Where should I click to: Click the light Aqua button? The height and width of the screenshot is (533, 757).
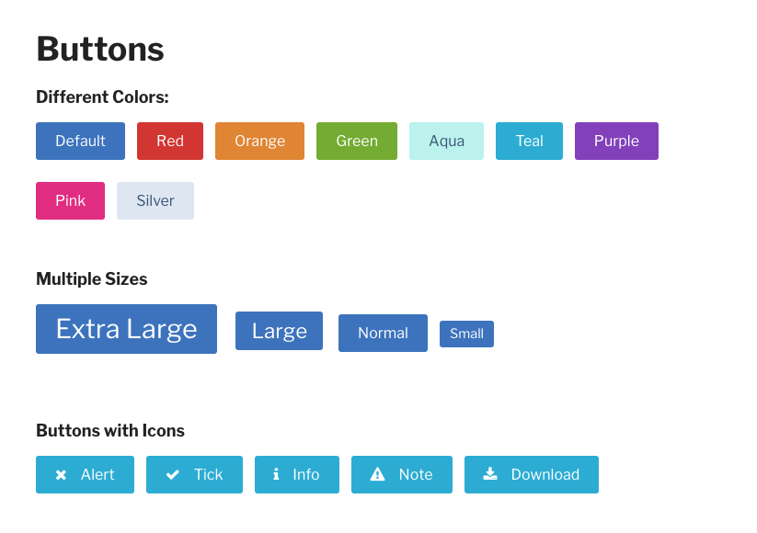coord(447,141)
